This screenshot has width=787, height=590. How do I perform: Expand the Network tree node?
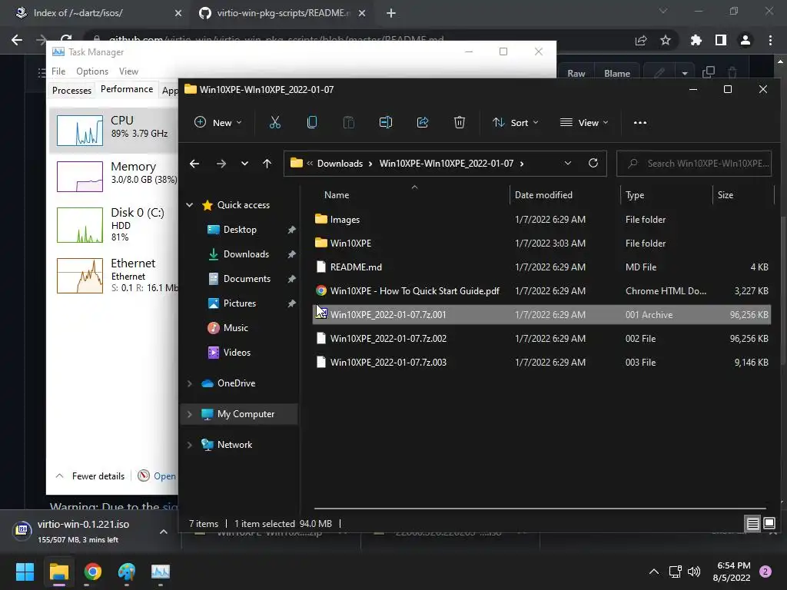tap(190, 445)
